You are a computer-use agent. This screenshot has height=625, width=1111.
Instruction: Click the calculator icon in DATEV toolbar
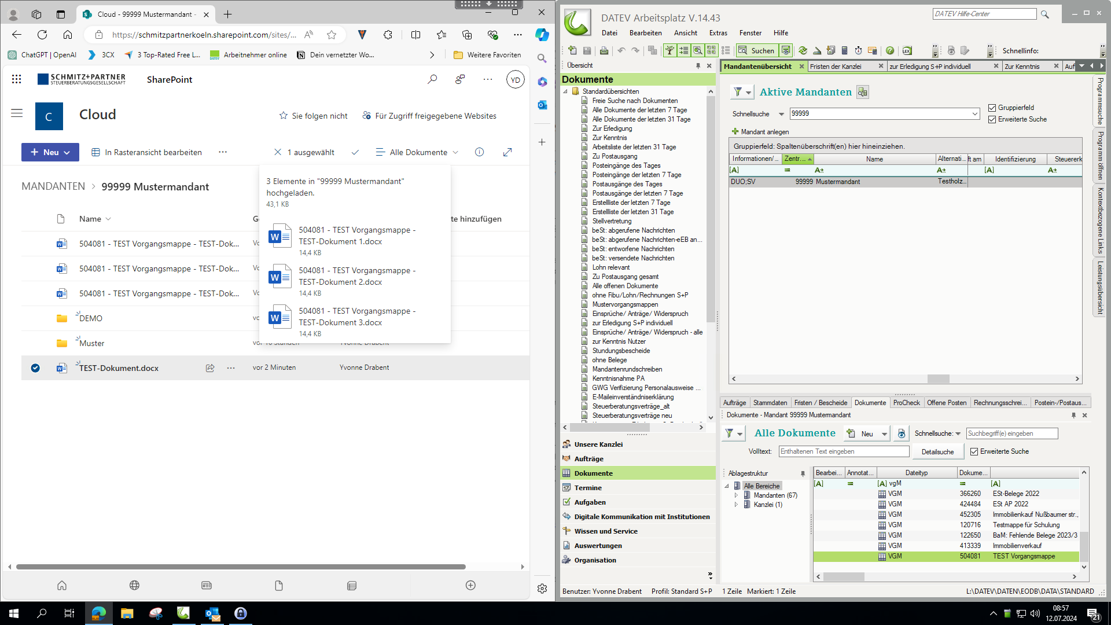(844, 51)
